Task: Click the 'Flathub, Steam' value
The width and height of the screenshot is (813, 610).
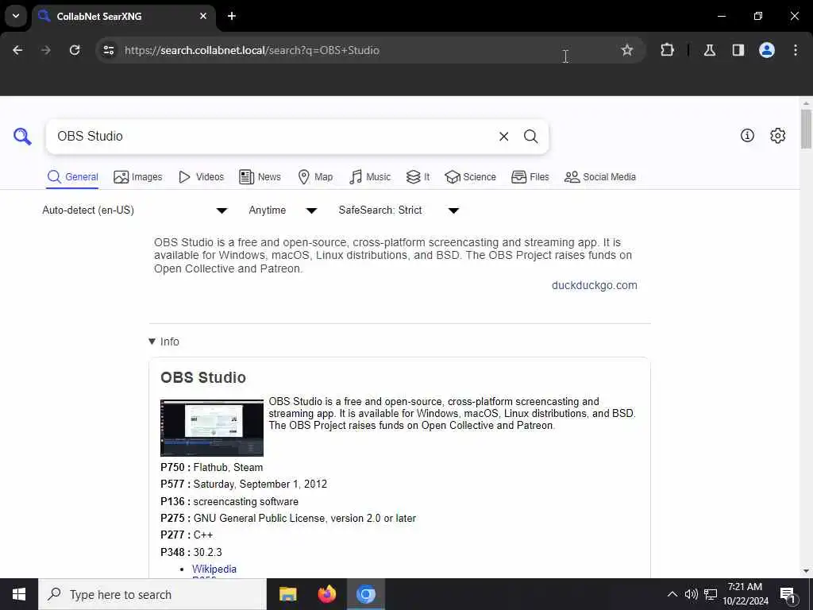Action: [228, 467]
